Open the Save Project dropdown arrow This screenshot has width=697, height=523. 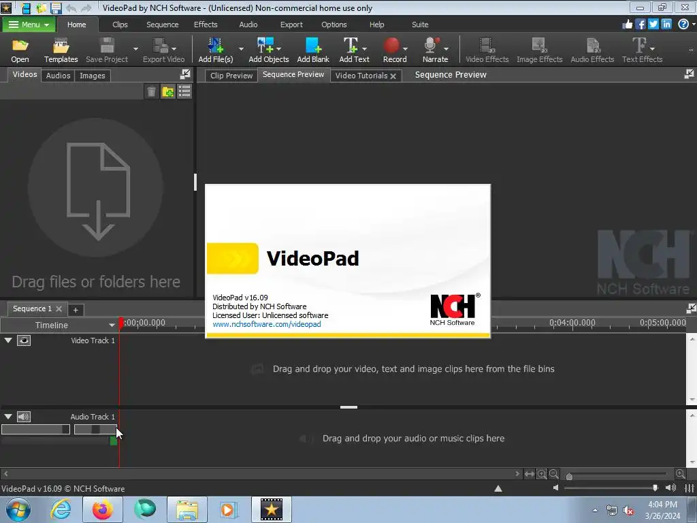[135, 48]
